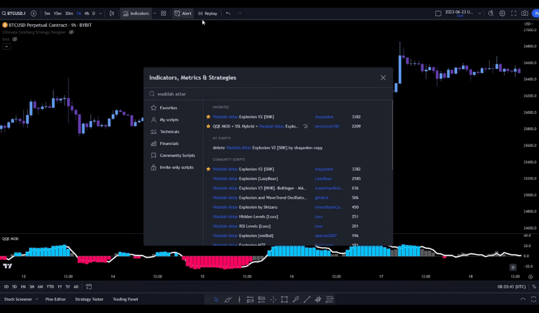This screenshot has height=313, width=539.
Task: Take a chart snapshot with camera icon
Action: 525,13
